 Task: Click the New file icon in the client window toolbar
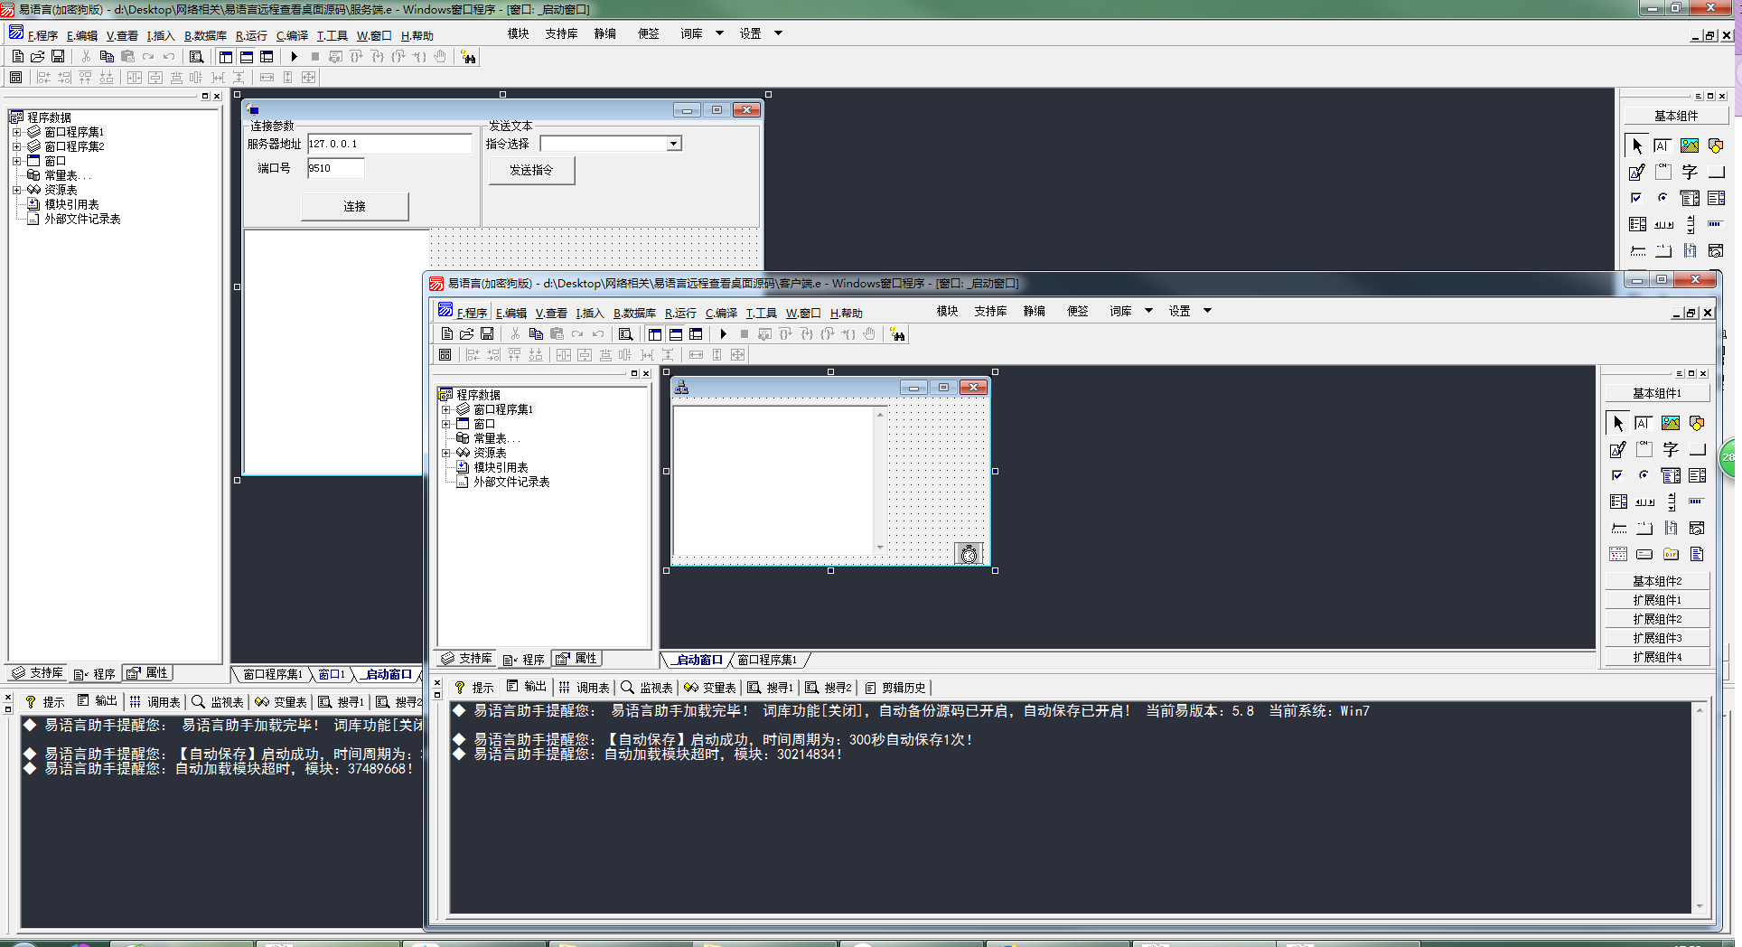446,334
